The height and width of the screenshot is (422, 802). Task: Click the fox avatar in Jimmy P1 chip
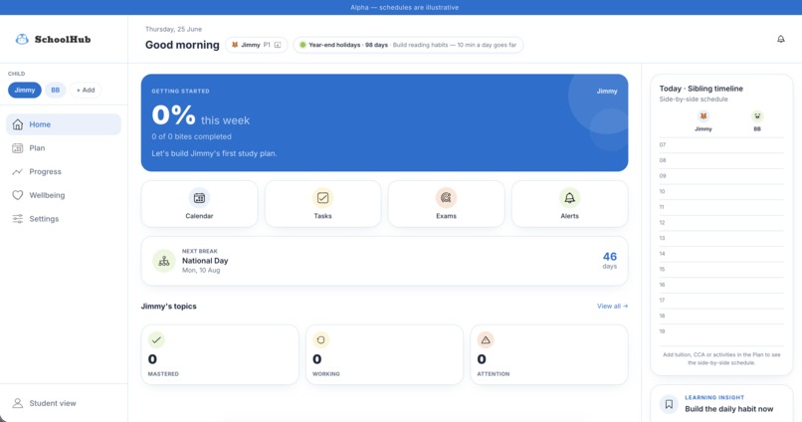click(x=235, y=45)
